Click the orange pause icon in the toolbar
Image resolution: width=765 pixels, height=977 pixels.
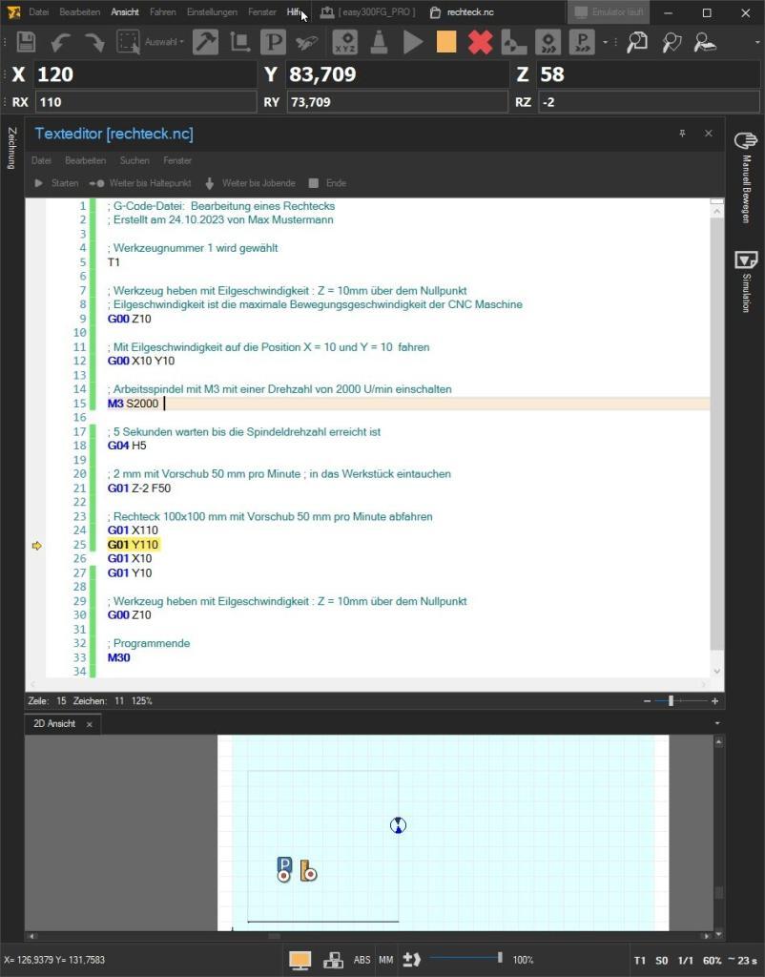coord(446,43)
